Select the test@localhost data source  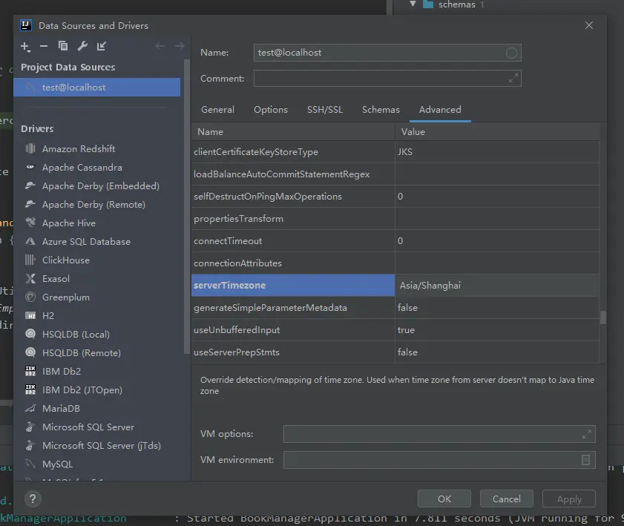(73, 88)
